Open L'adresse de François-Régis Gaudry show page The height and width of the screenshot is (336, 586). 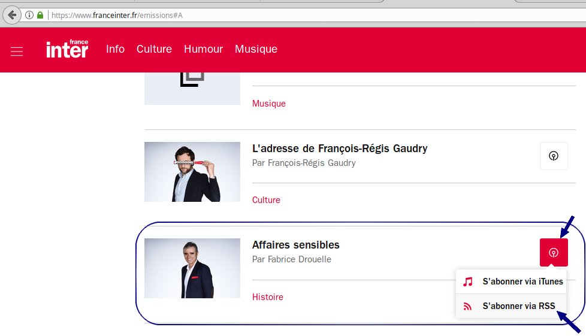click(340, 149)
